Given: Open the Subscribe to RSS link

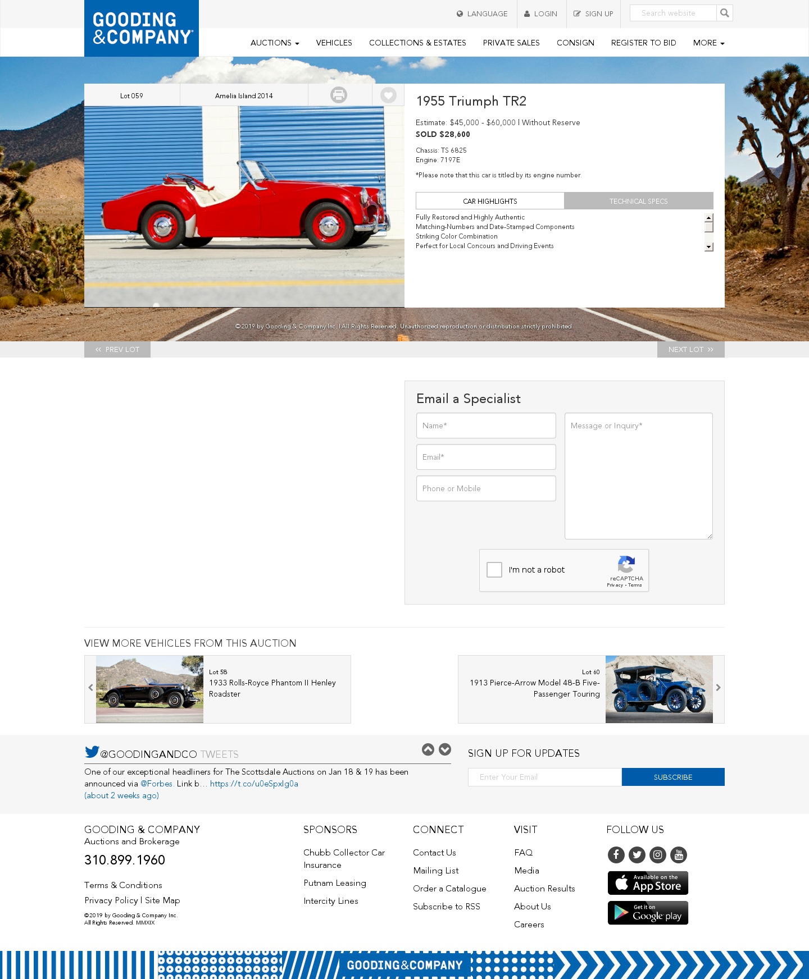Looking at the screenshot, I should click(447, 907).
